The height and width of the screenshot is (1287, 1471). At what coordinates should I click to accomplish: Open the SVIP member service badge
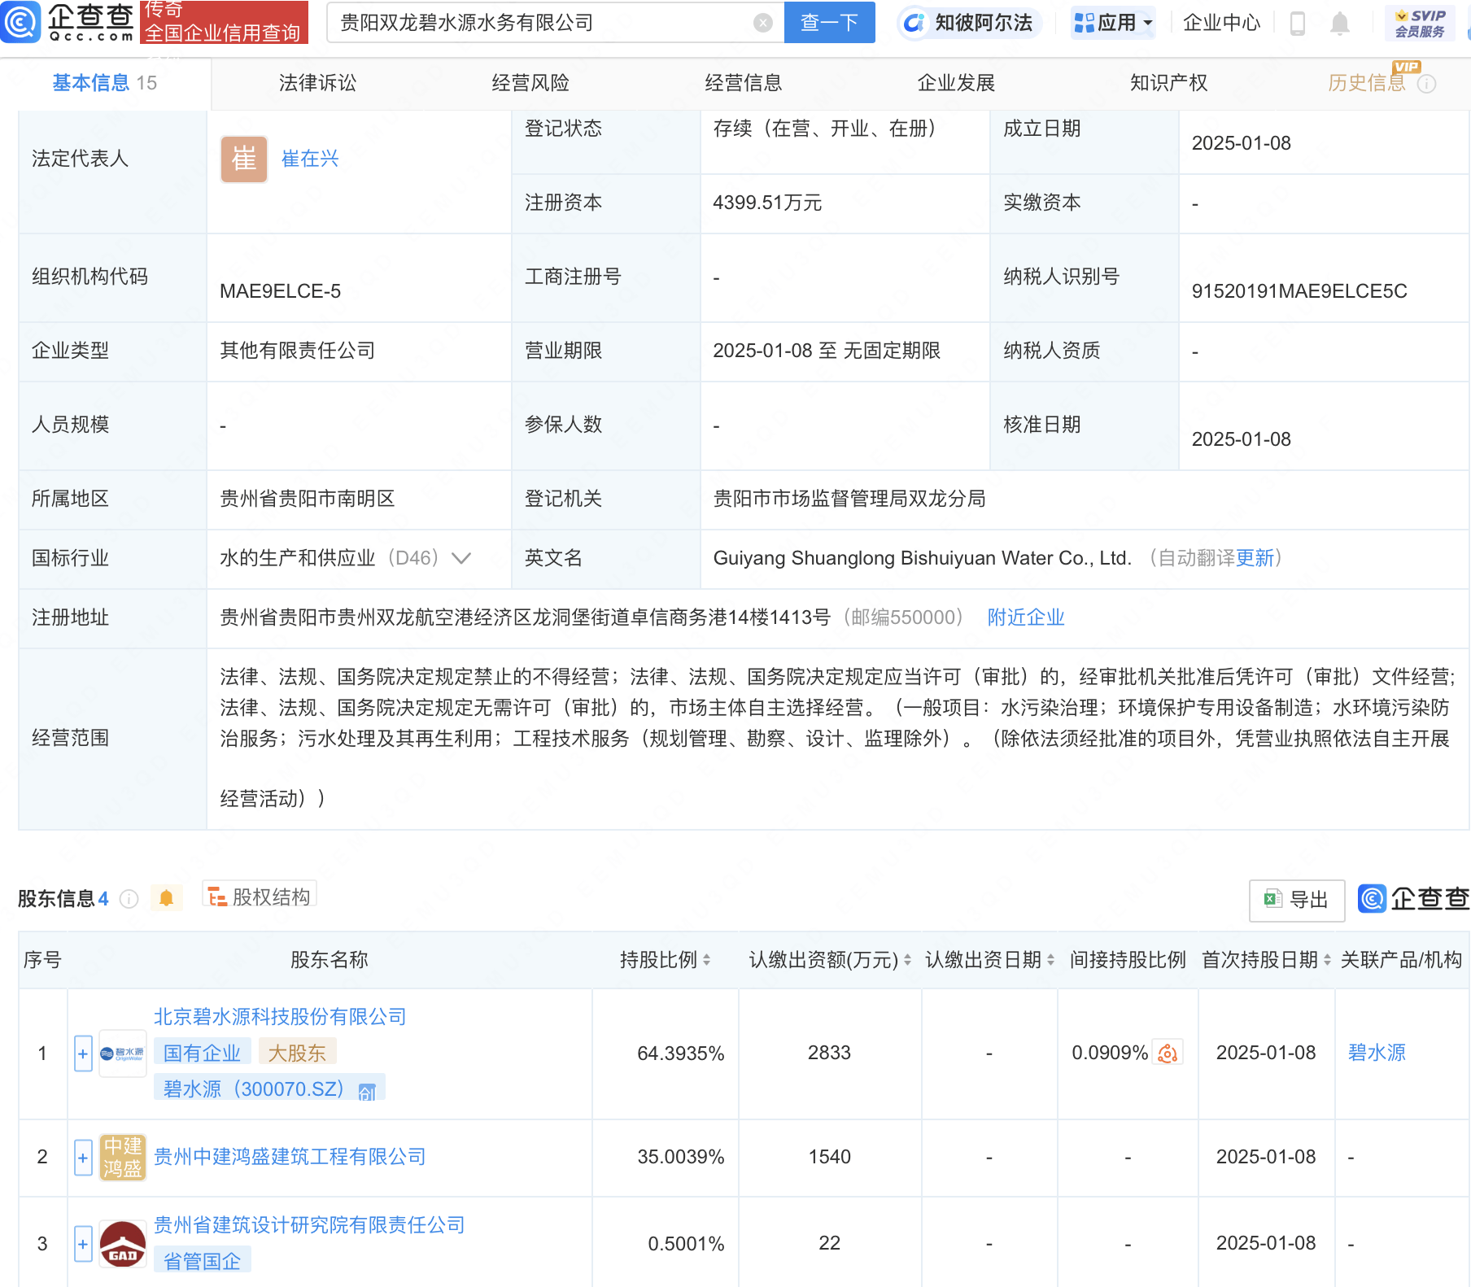click(x=1420, y=23)
